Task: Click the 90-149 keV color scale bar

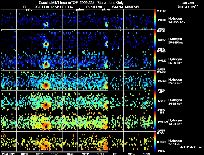Action: tap(155, 40)
